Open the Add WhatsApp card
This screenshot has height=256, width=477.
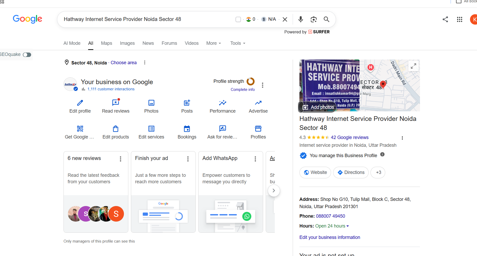pyautogui.click(x=231, y=192)
